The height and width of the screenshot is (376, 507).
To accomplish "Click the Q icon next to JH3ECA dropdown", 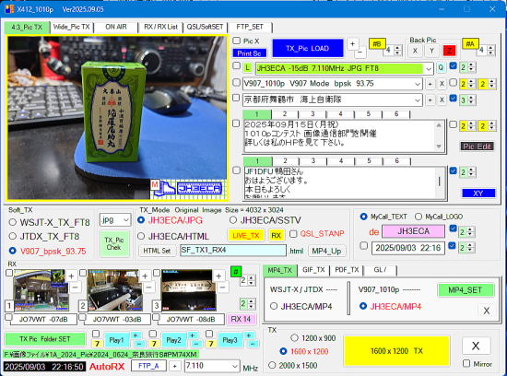I will pos(441,68).
